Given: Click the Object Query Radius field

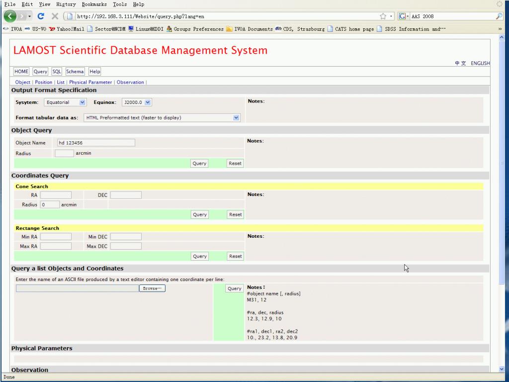Looking at the screenshot, I should pos(64,153).
